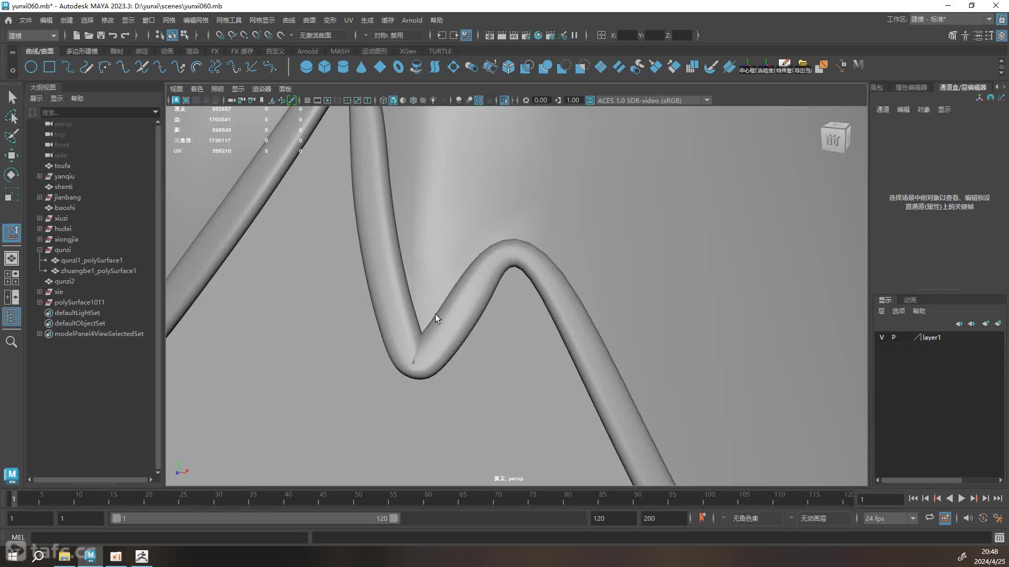Image resolution: width=1009 pixels, height=567 pixels.
Task: Open the ACES color transform dropdown
Action: pos(654,100)
